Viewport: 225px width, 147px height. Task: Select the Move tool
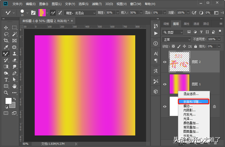(x=6, y=28)
